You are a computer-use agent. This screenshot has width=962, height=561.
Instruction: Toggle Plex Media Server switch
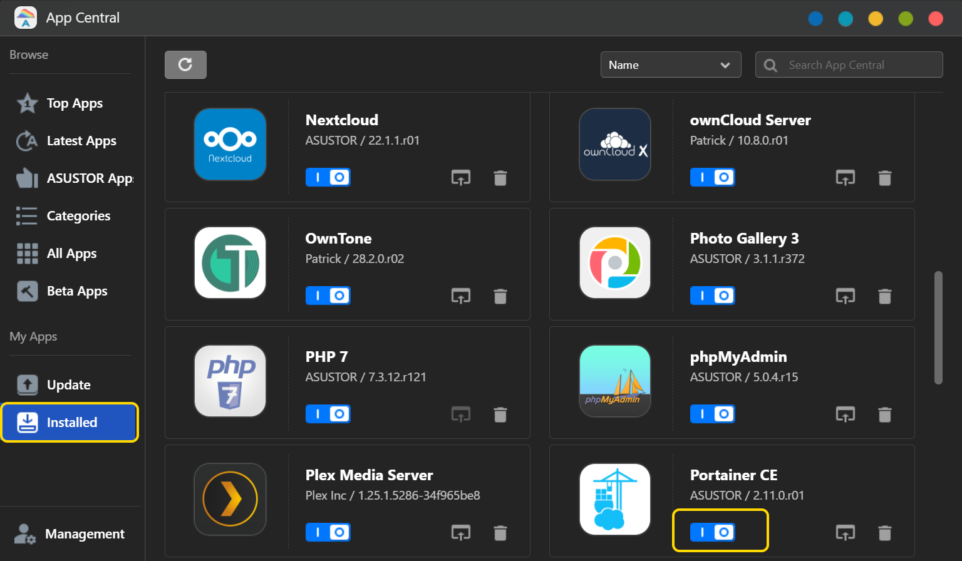click(x=328, y=532)
